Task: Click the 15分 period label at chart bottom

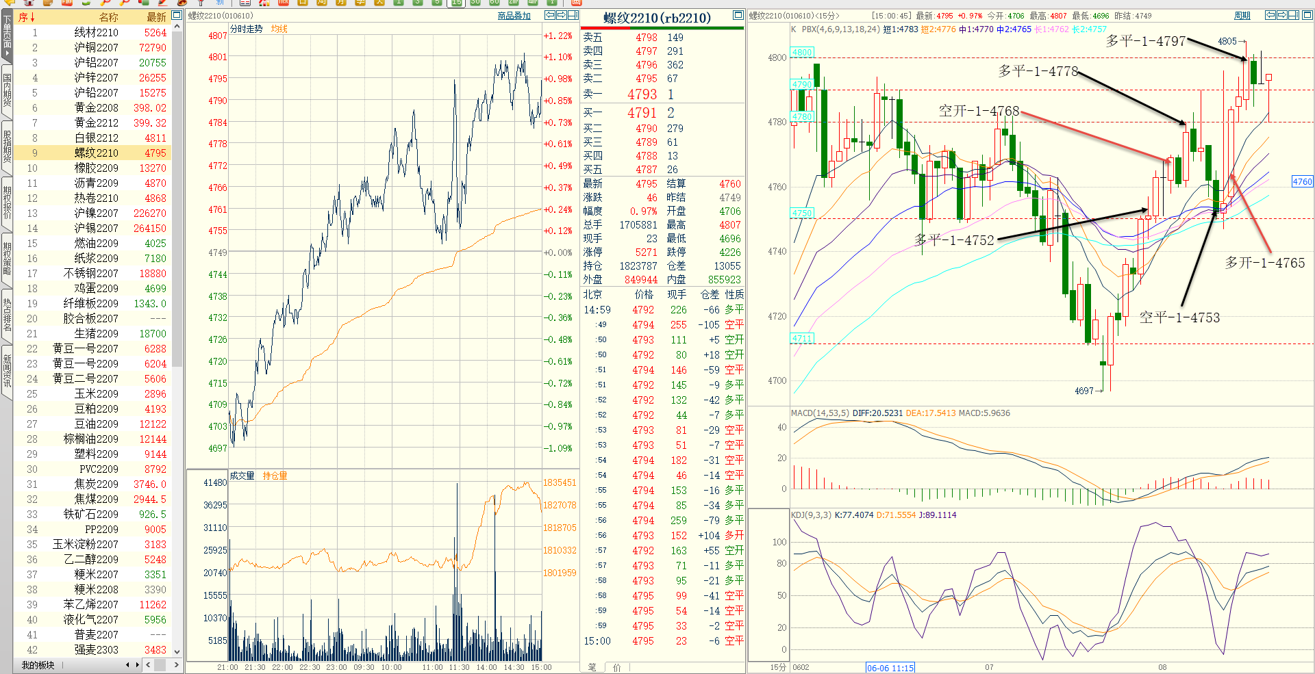Action: point(778,667)
